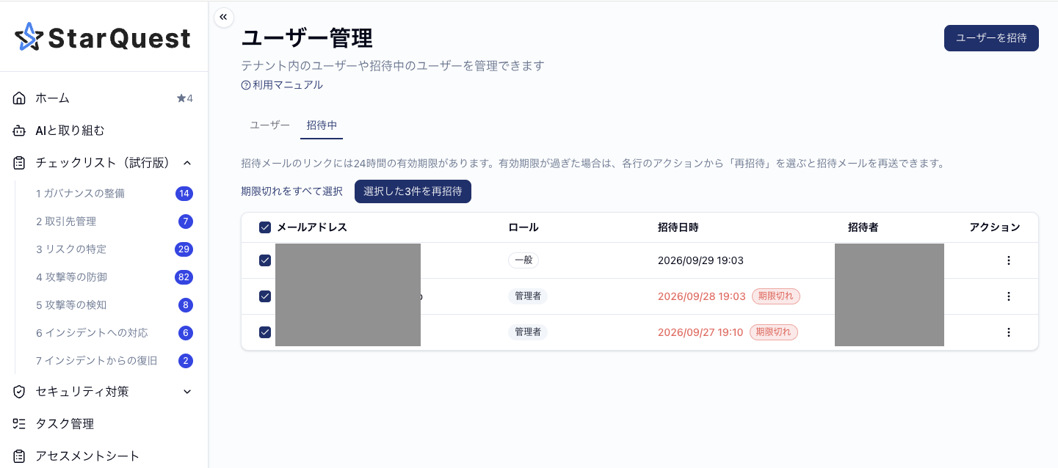
Task: Click 管理者 badge in 2026/09/28 row
Action: coord(528,296)
